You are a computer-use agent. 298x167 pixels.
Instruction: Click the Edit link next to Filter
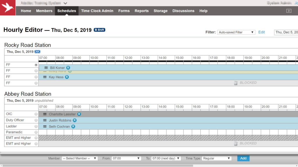tap(261, 32)
